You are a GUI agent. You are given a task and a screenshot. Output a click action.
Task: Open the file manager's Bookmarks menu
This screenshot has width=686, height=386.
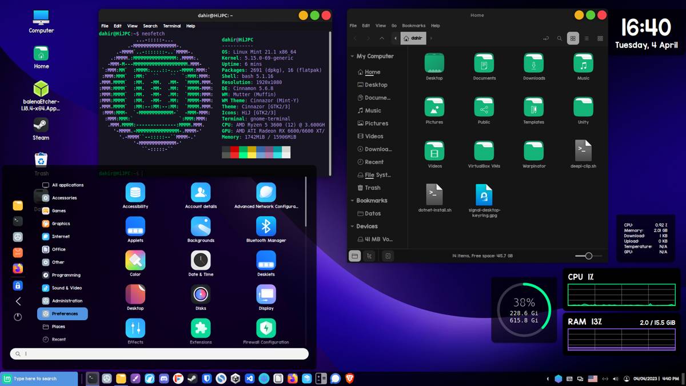coord(414,26)
